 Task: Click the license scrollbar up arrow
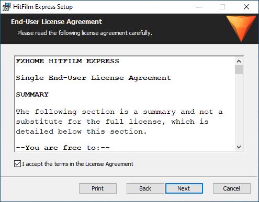[239, 61]
